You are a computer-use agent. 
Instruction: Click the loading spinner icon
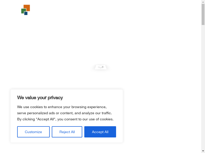pos(101,67)
